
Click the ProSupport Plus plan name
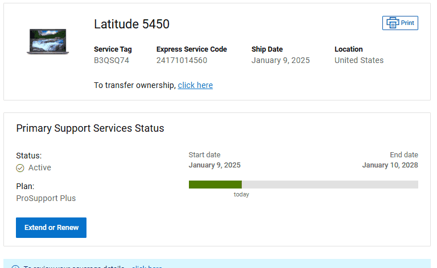click(x=46, y=198)
